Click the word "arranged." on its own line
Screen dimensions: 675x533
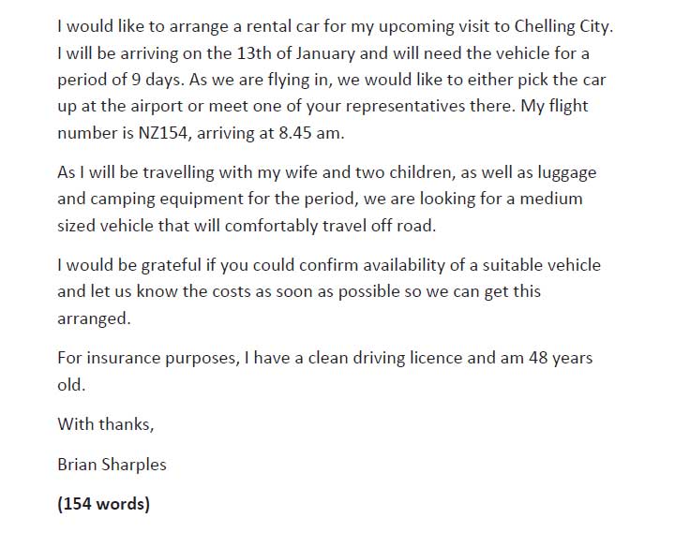tap(93, 318)
